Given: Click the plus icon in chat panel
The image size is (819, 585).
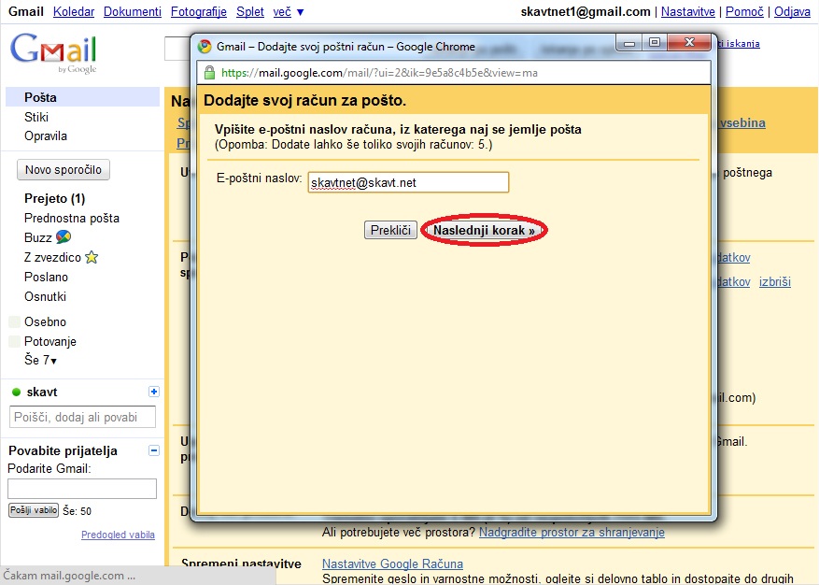Looking at the screenshot, I should (153, 392).
